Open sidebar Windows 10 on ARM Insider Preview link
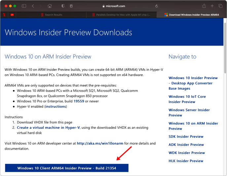 point(193,126)
